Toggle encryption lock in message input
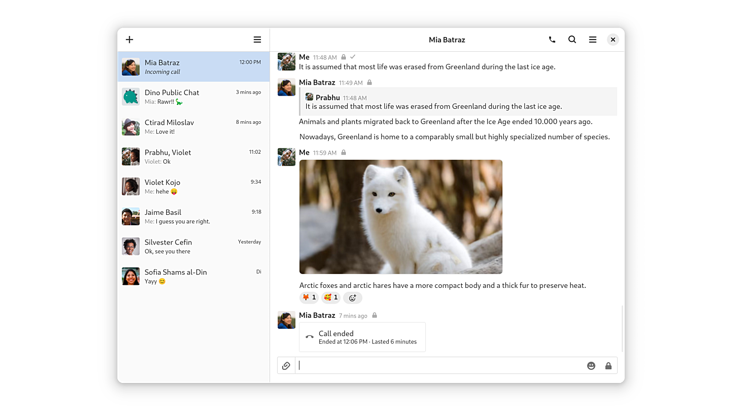The image size is (742, 417). point(608,366)
